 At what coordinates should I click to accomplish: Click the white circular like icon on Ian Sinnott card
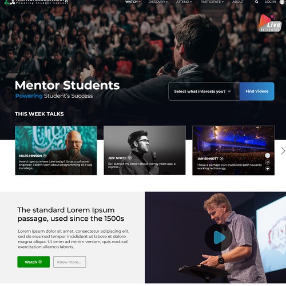(268, 156)
